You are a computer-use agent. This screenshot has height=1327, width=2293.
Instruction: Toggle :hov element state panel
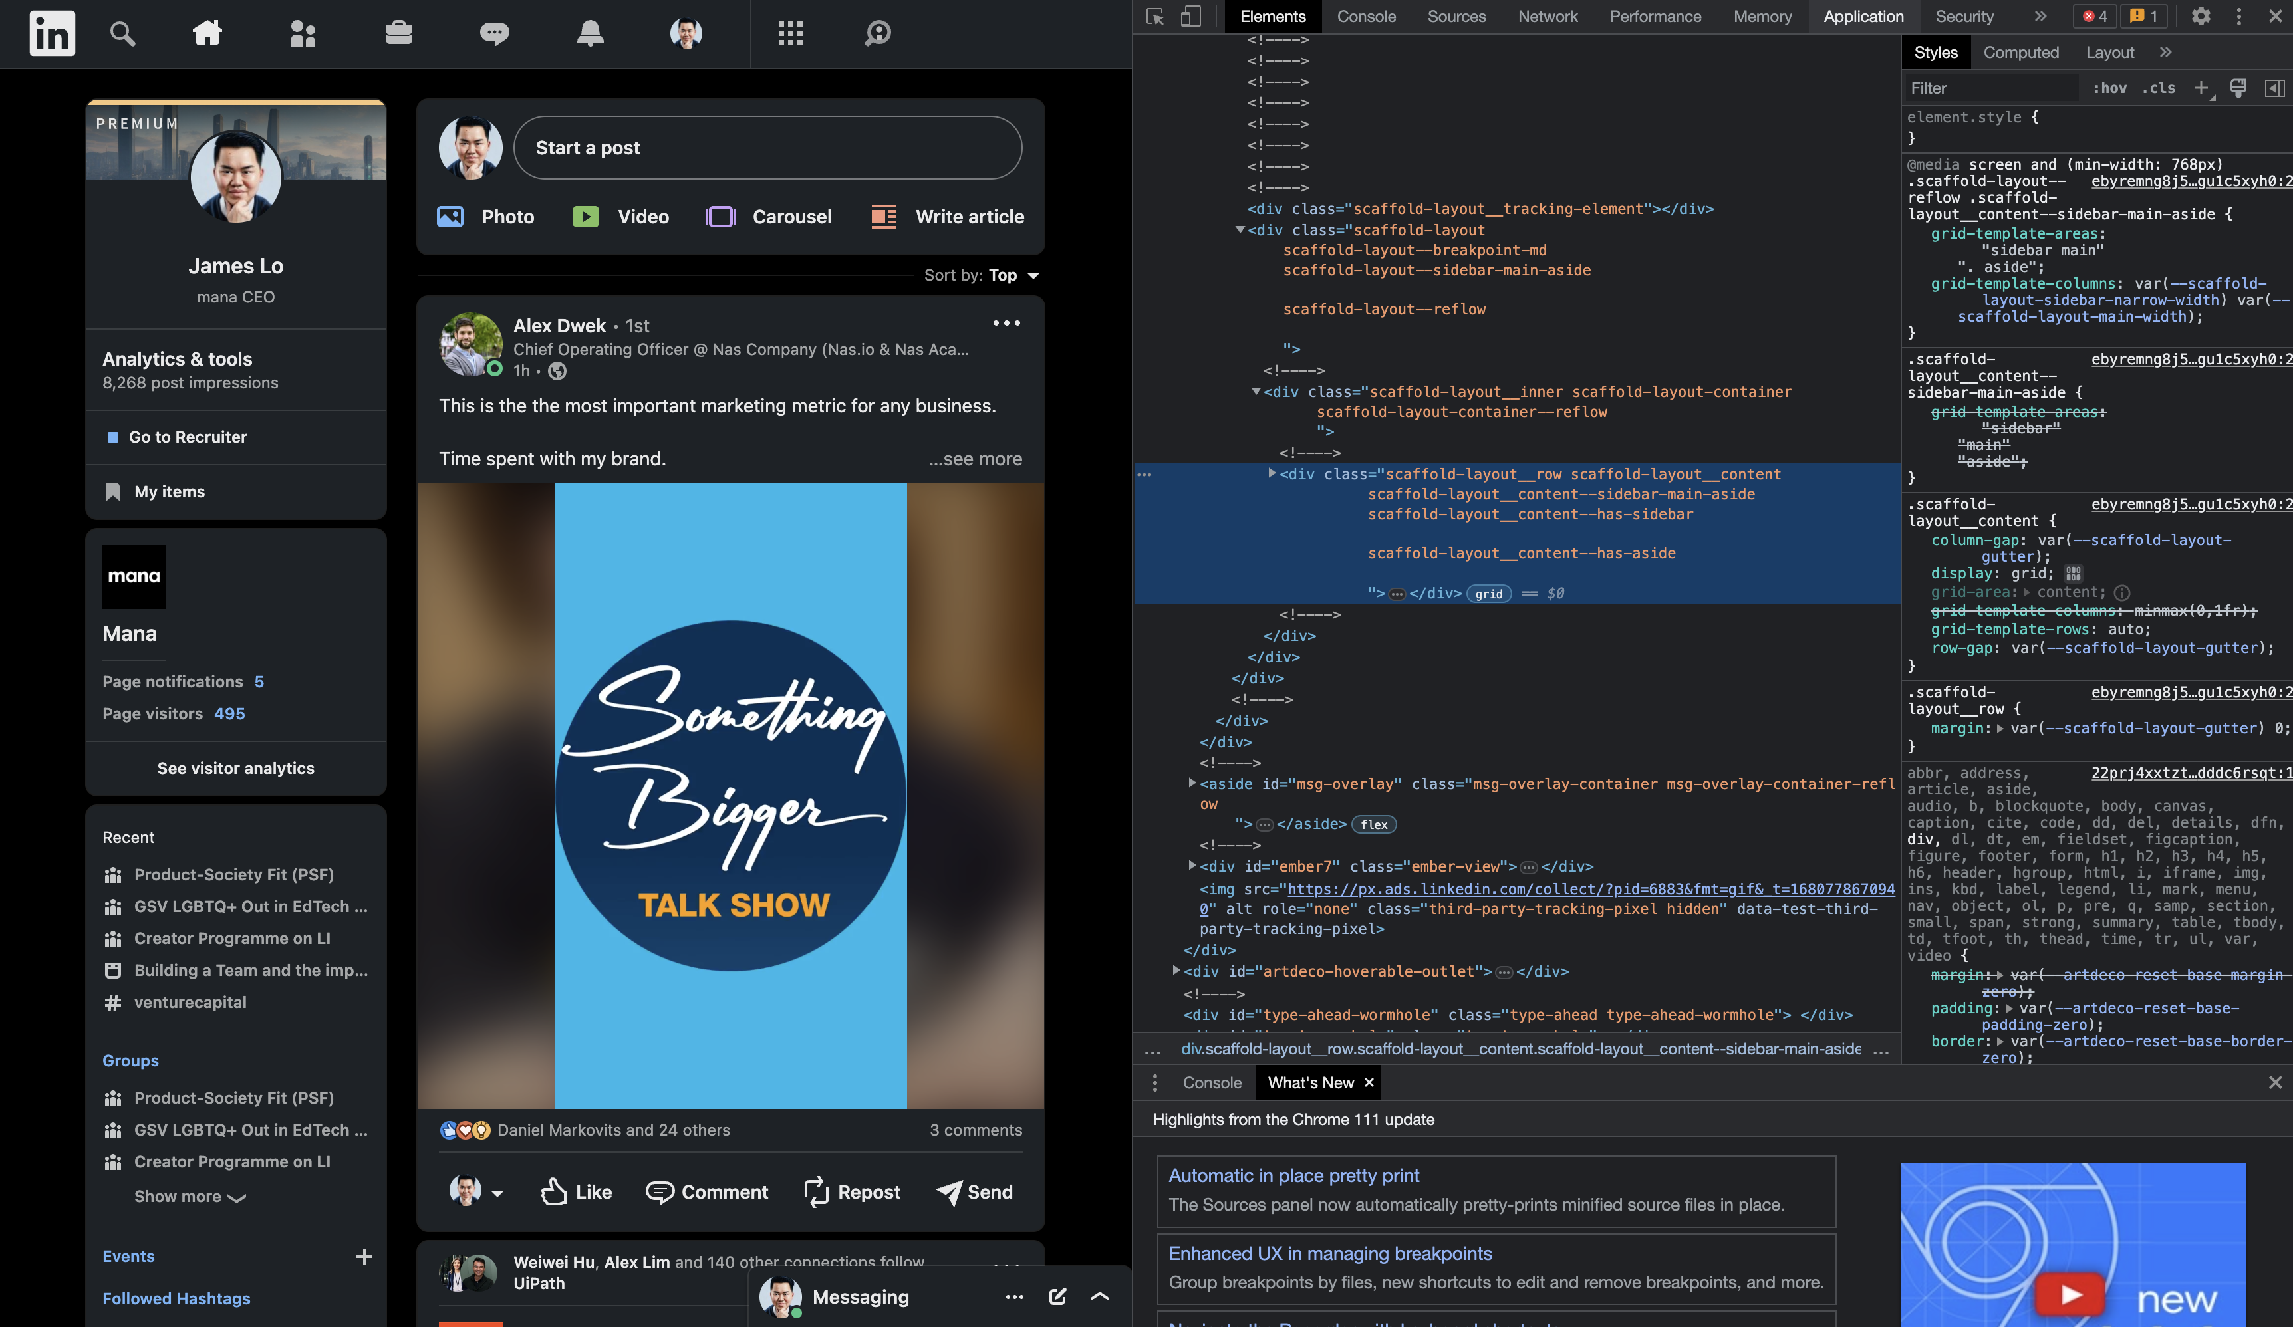2109,88
